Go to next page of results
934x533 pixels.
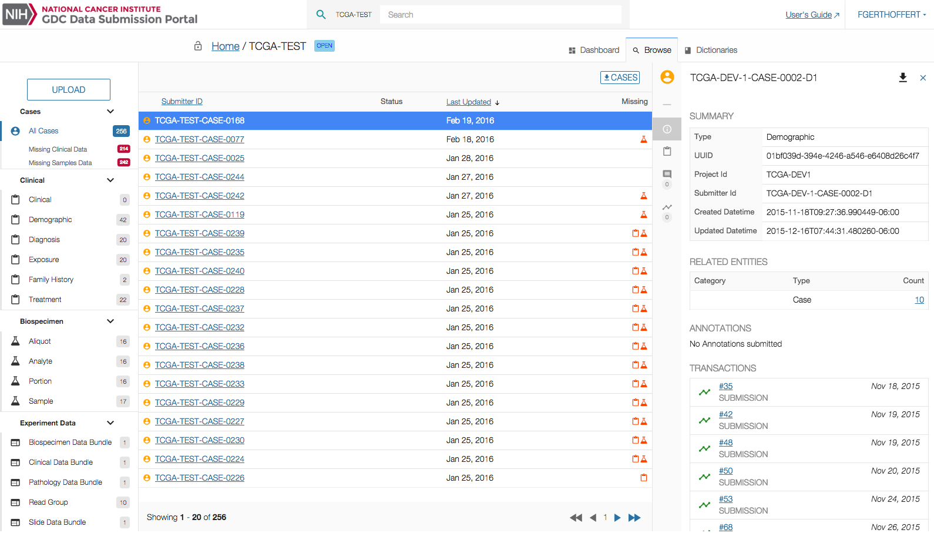[617, 518]
